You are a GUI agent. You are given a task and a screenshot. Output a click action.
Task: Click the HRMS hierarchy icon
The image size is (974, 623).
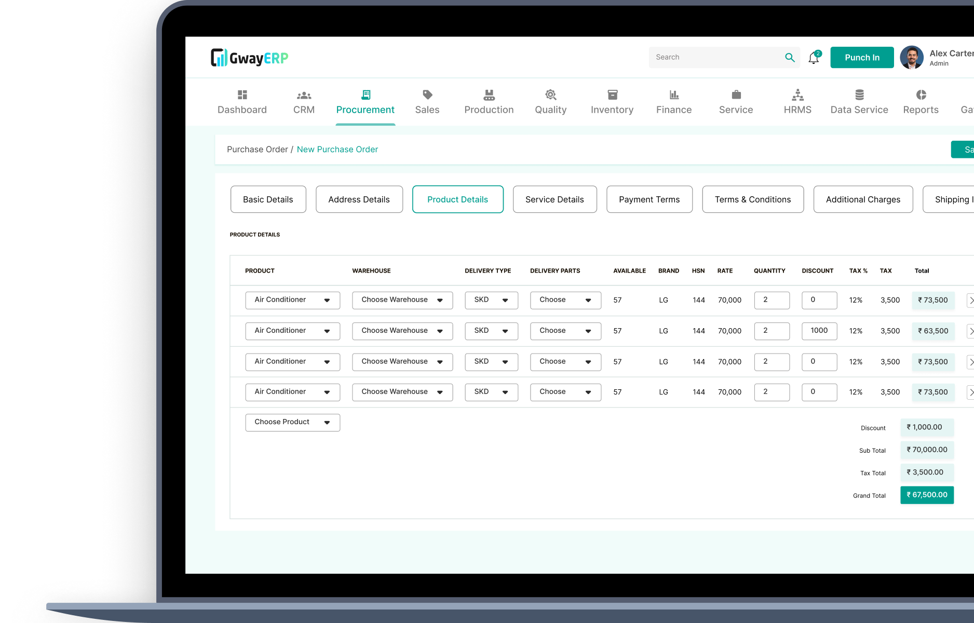click(797, 94)
